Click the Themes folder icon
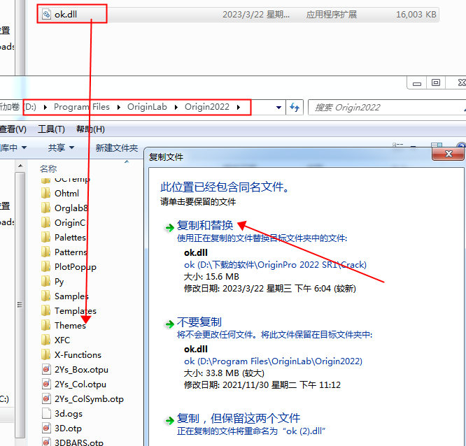This screenshot has height=446, width=466. click(x=45, y=325)
